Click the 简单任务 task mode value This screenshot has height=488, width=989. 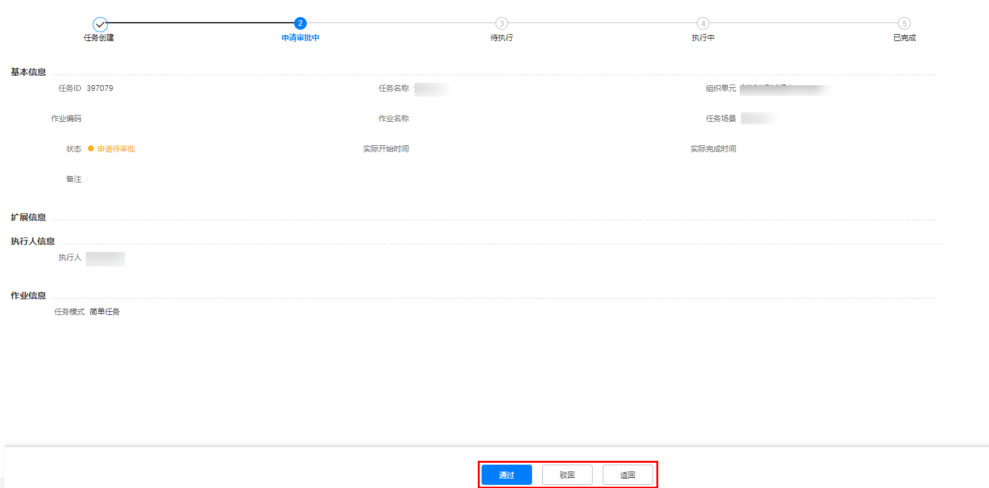(105, 312)
